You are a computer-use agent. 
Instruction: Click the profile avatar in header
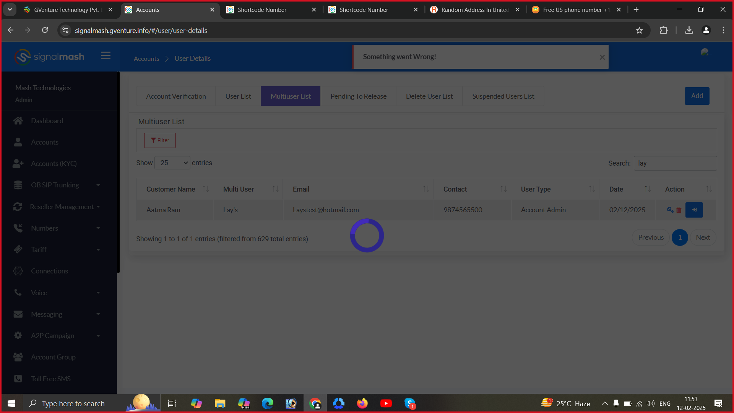tap(705, 52)
